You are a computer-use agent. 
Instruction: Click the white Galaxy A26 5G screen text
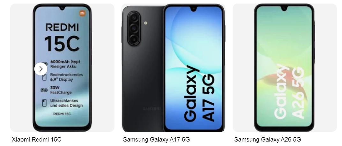point(289,91)
